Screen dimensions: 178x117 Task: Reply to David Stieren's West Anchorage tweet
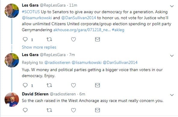25,110
